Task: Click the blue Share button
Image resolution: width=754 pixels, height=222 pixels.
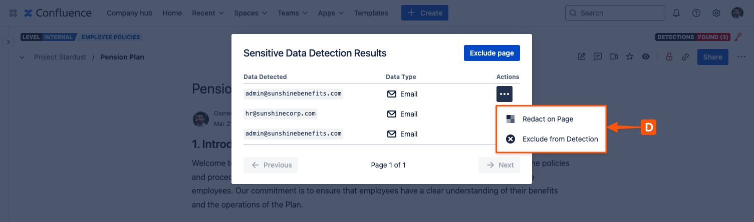Action: click(x=712, y=57)
